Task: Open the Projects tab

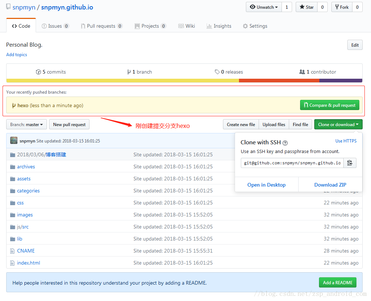Action: [x=150, y=26]
